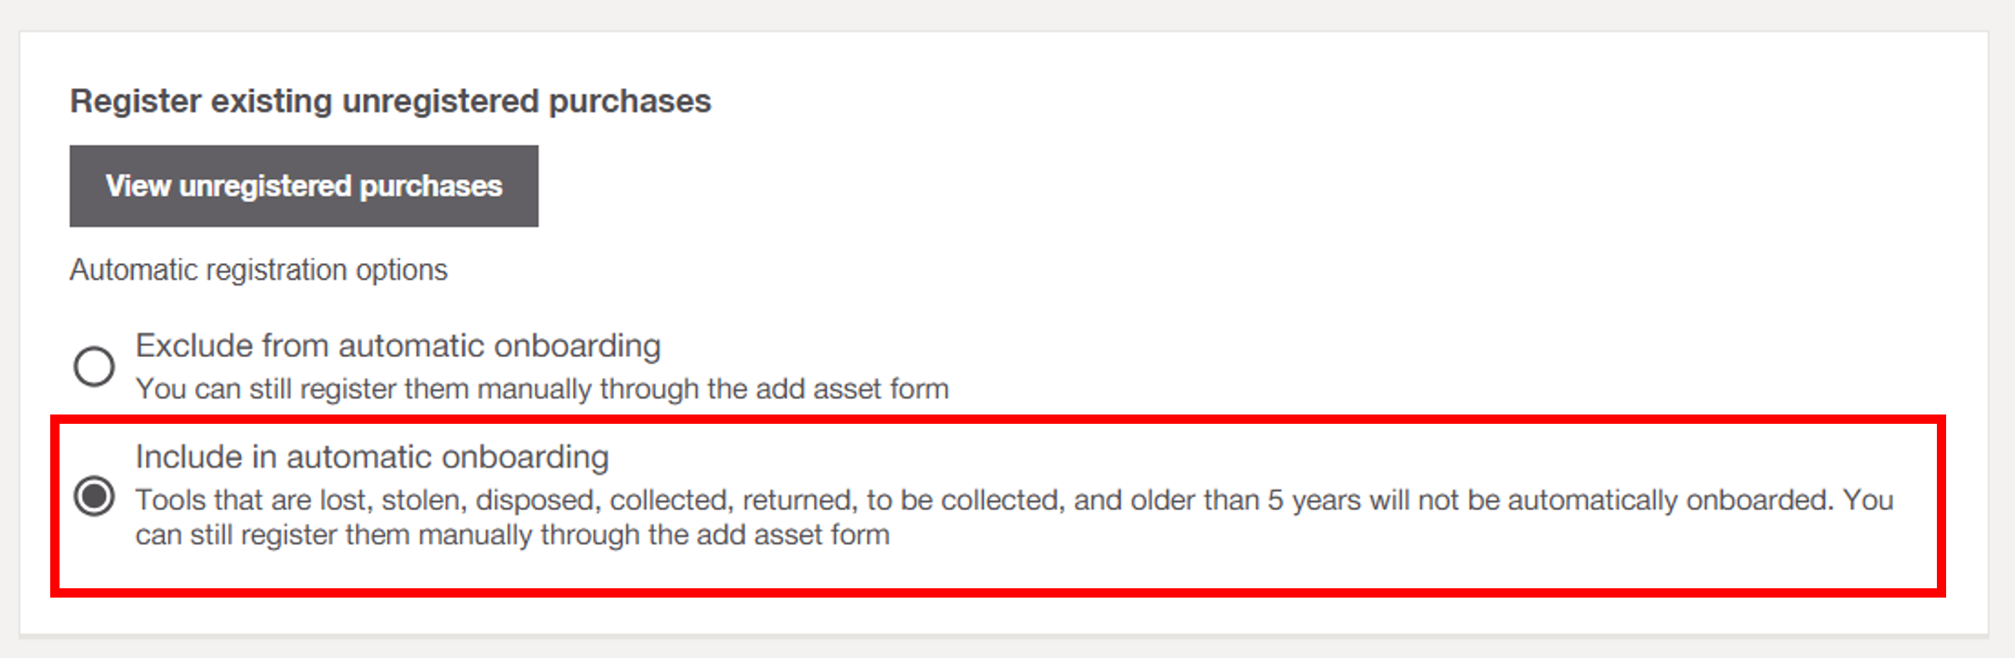Click the word "View" on the dark button
The height and width of the screenshot is (658, 2015).
click(x=138, y=186)
